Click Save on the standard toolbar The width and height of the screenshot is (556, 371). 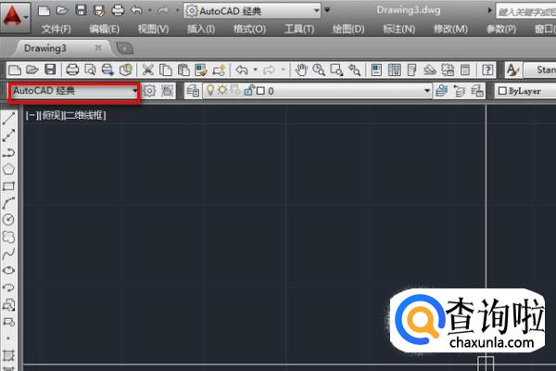[50, 70]
